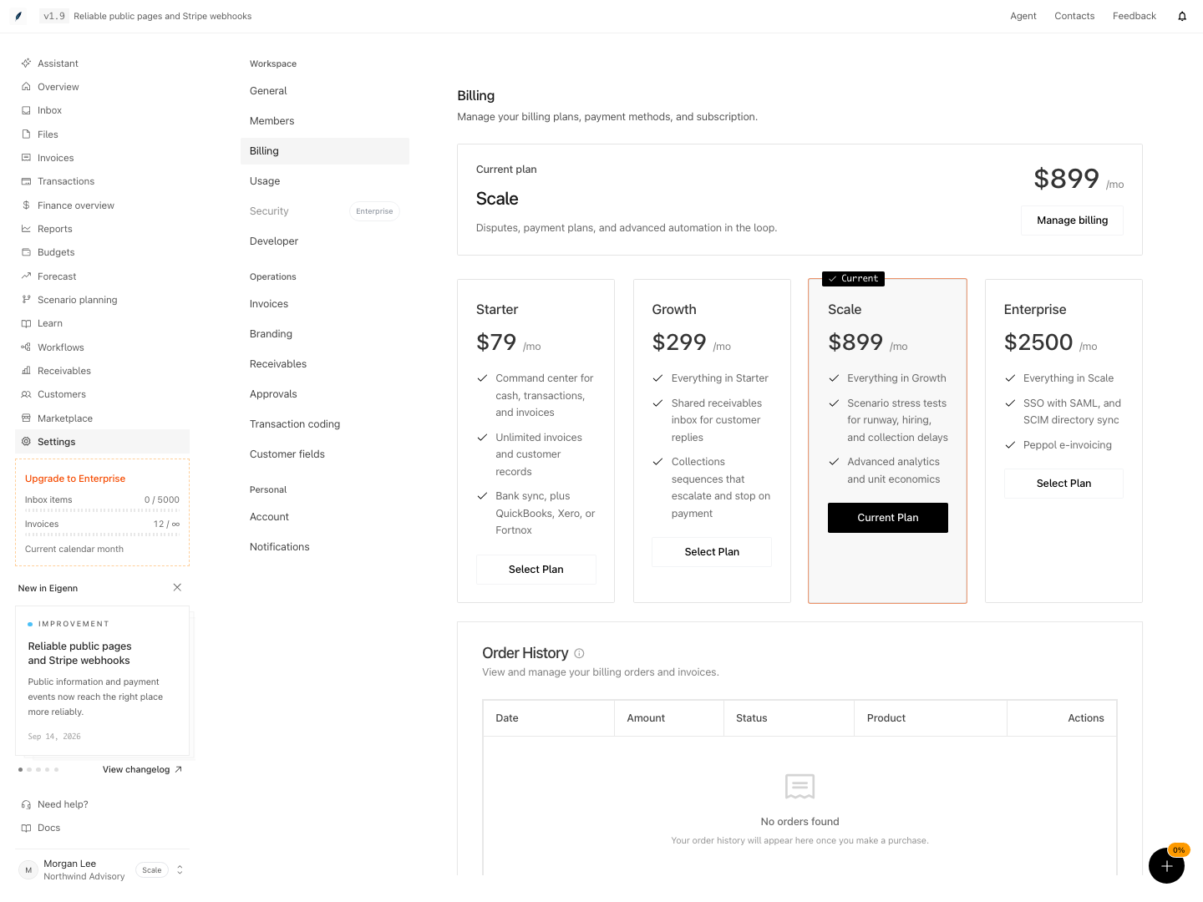Click the Scale plan badge beside Morgan Lee
Screen dimensions: 1203x902
(x=152, y=870)
